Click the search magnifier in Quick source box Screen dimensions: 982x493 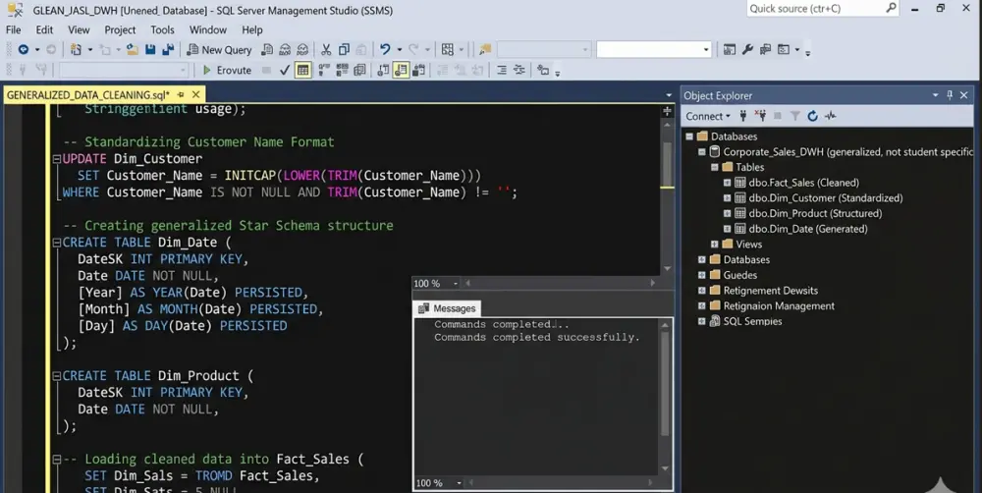[x=891, y=8]
